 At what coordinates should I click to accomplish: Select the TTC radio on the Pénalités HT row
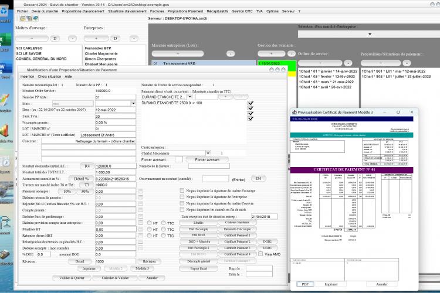coord(164,229)
